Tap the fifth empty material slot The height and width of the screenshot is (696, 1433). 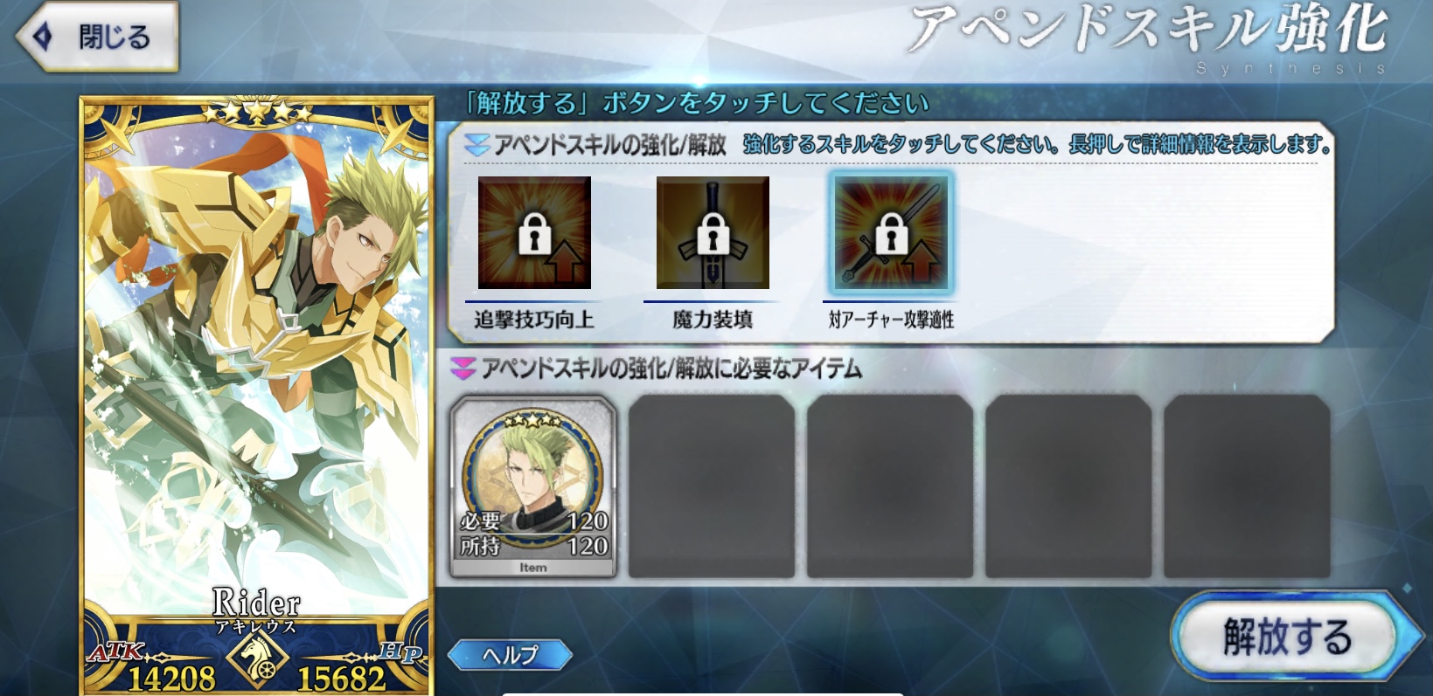click(x=1247, y=486)
